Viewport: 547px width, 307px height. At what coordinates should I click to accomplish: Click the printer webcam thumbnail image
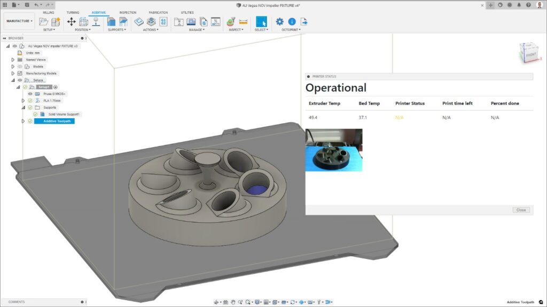coord(334,149)
